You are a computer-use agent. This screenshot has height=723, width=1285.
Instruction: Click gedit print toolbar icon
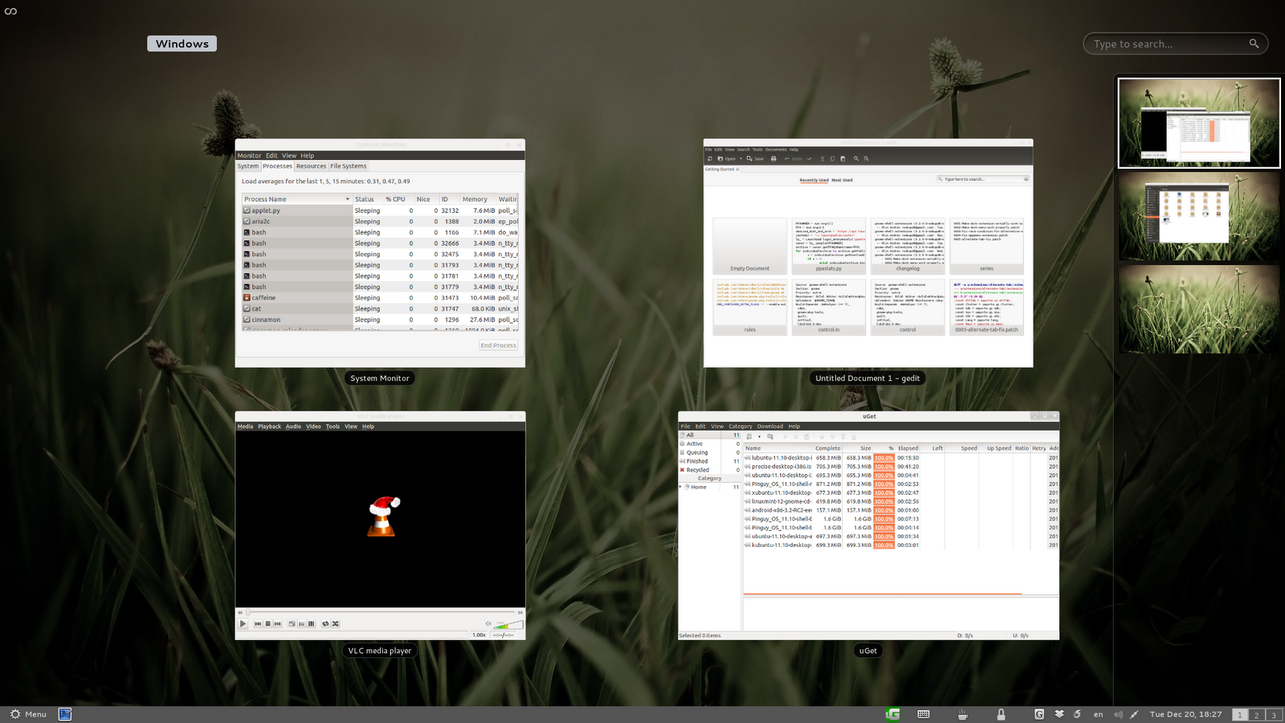tap(773, 158)
